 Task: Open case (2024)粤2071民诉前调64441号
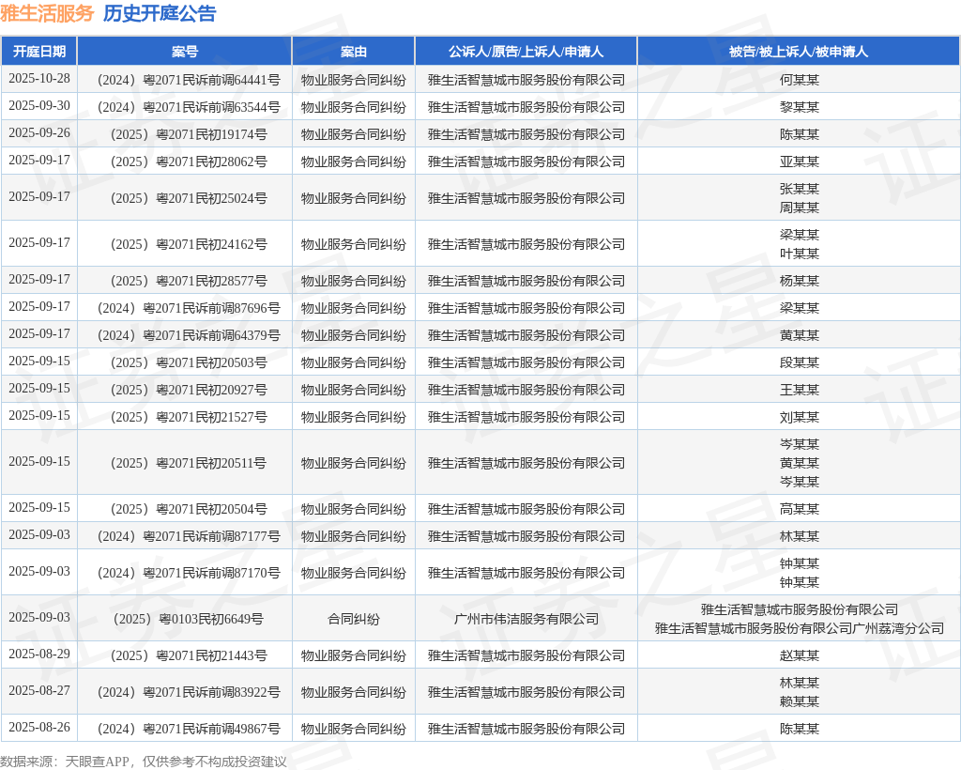pyautogui.click(x=185, y=80)
